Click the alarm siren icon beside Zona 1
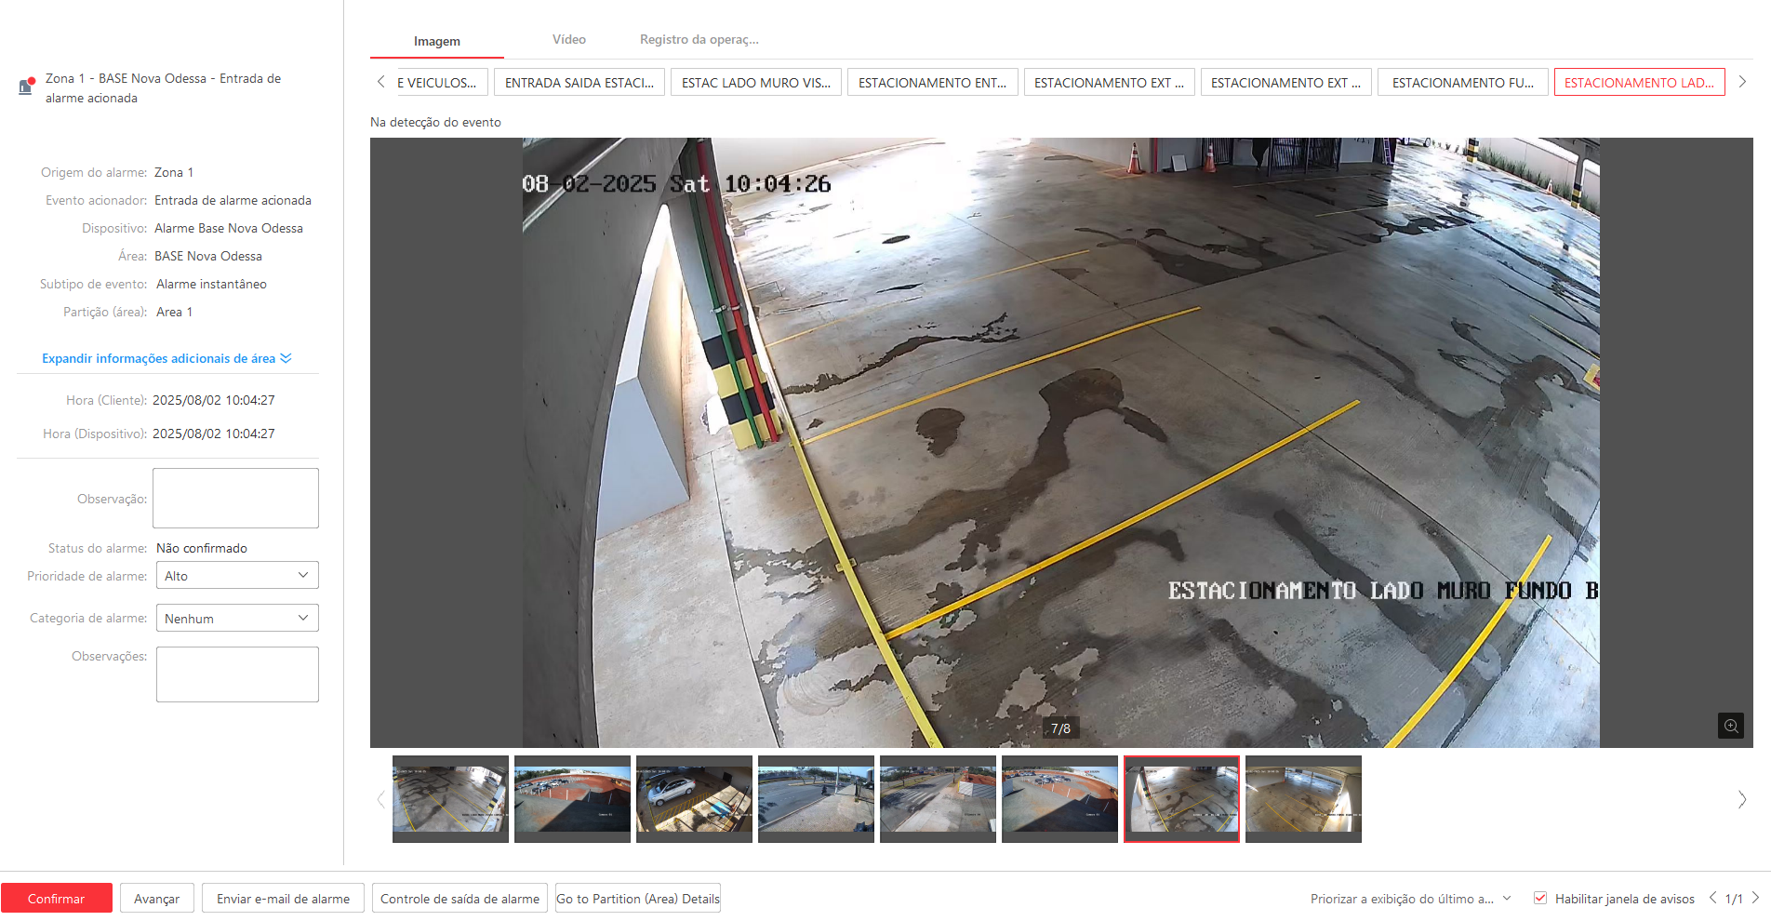Viewport: 1771px width, 921px height. (26, 87)
